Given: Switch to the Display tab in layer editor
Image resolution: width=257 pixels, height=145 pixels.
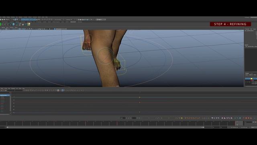Looking at the screenshot, I should point(247,73).
